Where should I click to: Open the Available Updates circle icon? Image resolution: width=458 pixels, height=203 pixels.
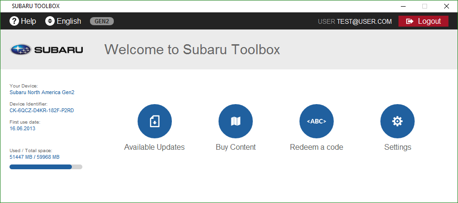[155, 121]
